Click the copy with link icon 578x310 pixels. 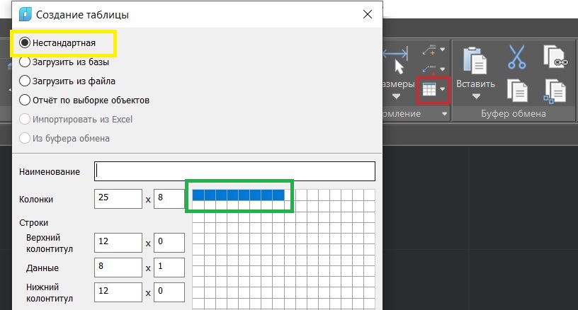[x=555, y=57]
